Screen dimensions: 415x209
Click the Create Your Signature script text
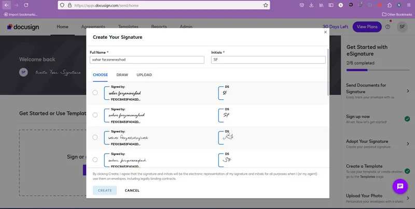(58, 72)
